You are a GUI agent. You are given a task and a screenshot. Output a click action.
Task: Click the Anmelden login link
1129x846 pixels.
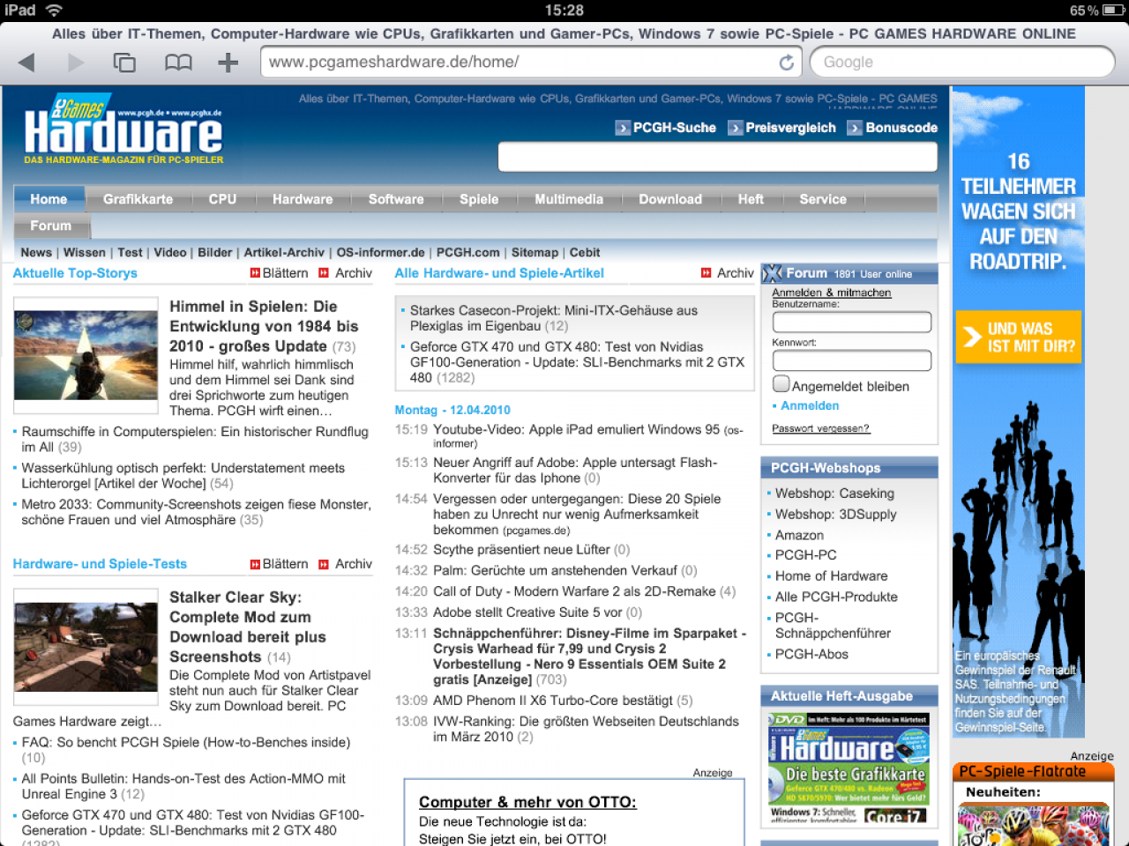[810, 405]
